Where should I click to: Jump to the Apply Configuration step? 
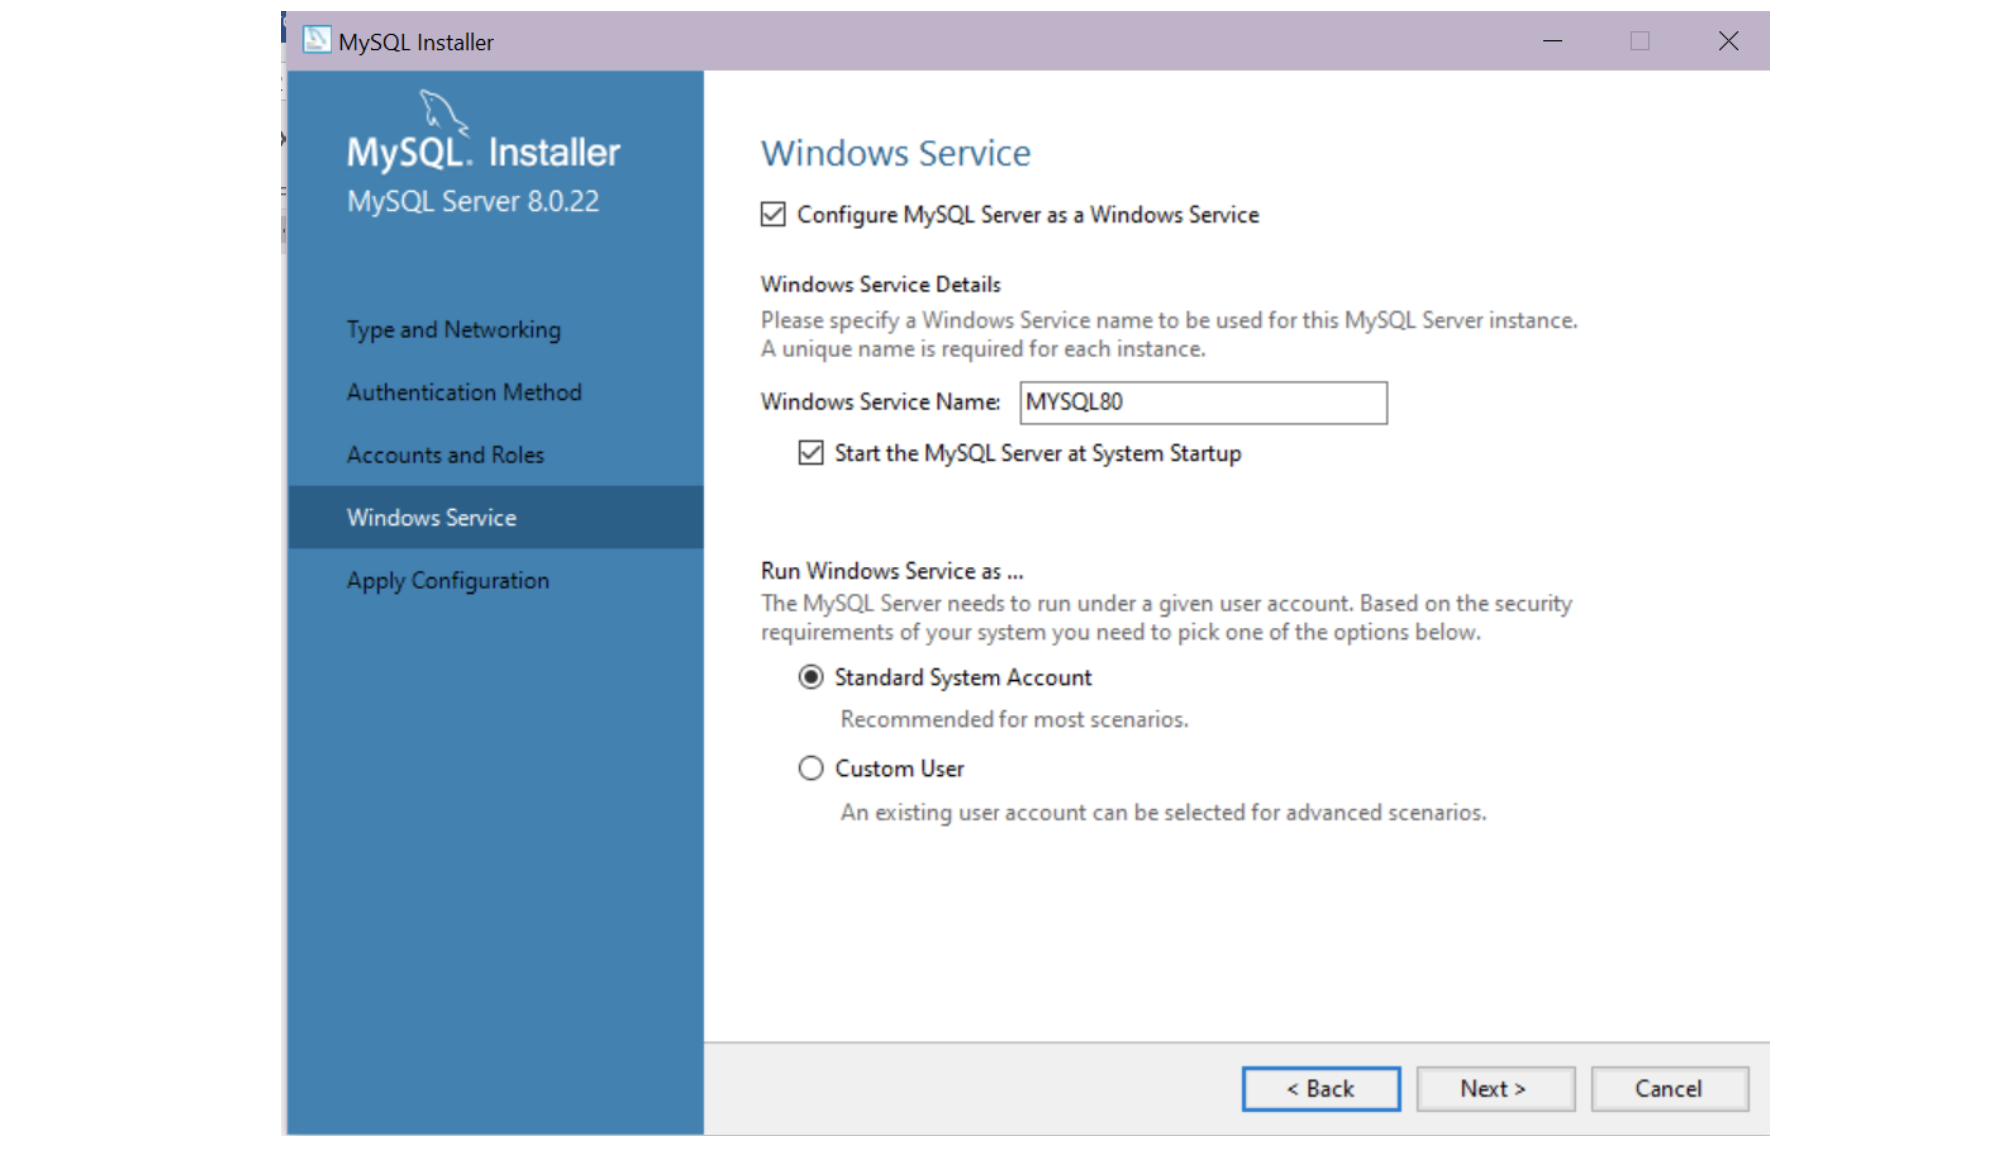[448, 580]
